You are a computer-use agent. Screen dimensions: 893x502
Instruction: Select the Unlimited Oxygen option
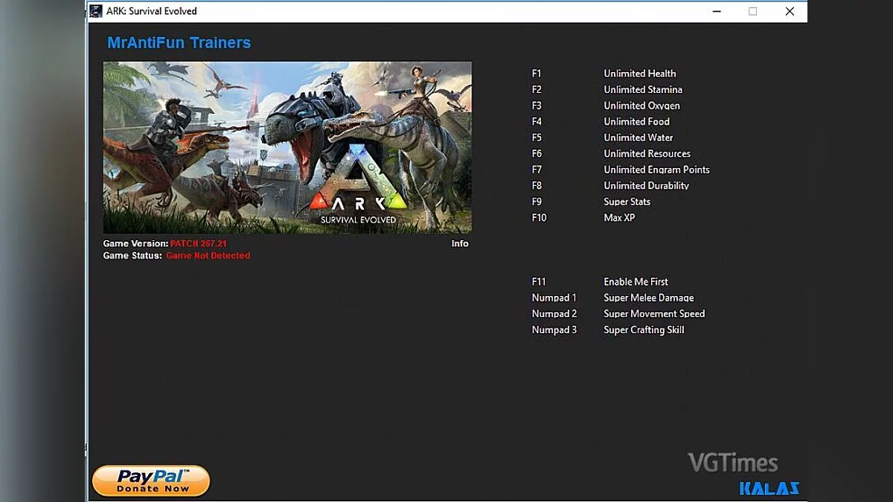click(x=641, y=106)
